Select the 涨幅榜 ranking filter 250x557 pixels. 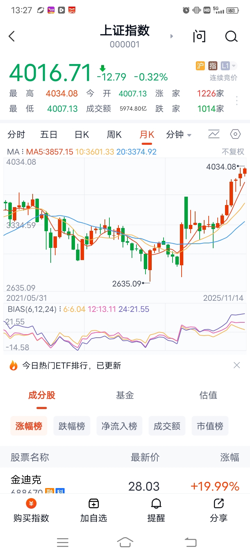click(29, 426)
